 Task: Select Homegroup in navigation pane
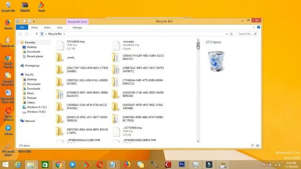(32, 66)
